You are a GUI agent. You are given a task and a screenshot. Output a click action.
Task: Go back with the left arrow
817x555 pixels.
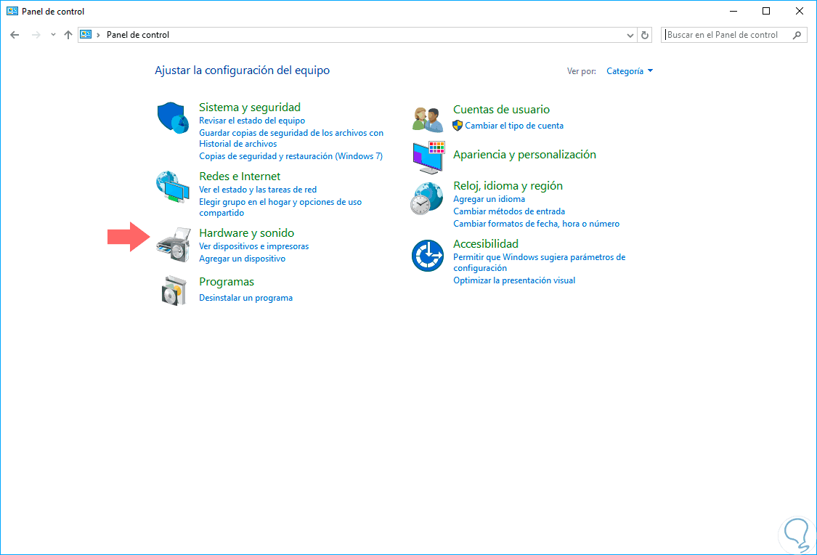click(x=15, y=35)
